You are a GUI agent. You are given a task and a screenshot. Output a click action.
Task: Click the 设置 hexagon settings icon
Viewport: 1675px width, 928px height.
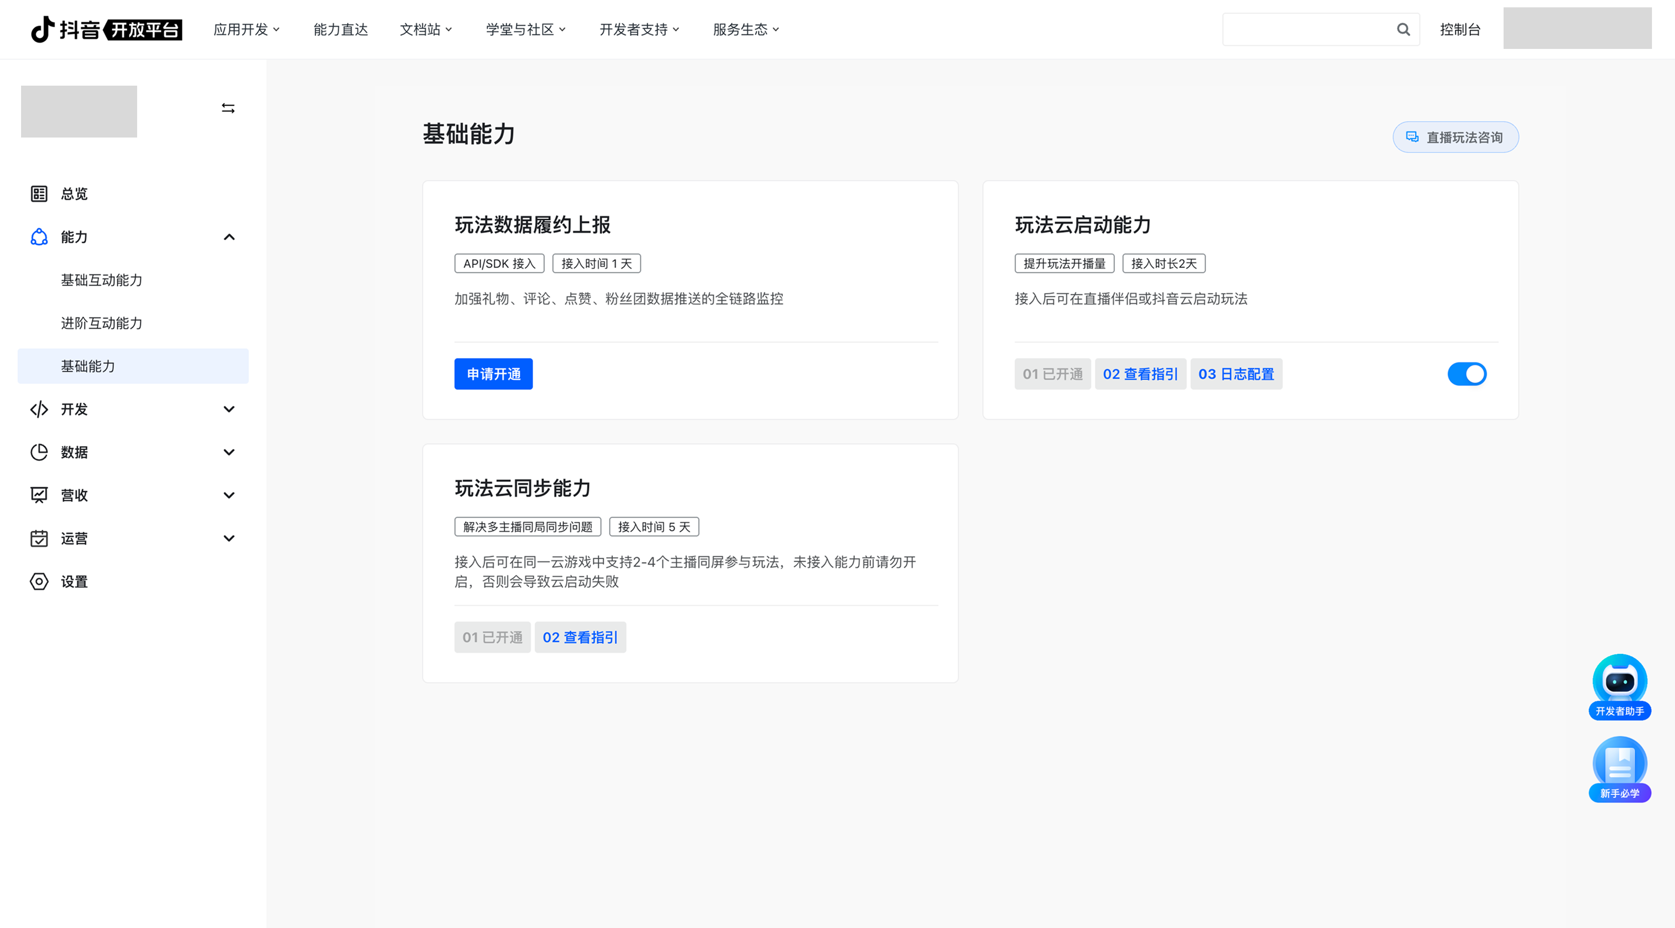point(39,581)
